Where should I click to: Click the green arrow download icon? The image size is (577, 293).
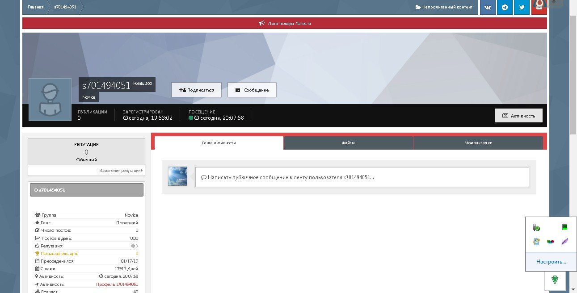click(555, 280)
